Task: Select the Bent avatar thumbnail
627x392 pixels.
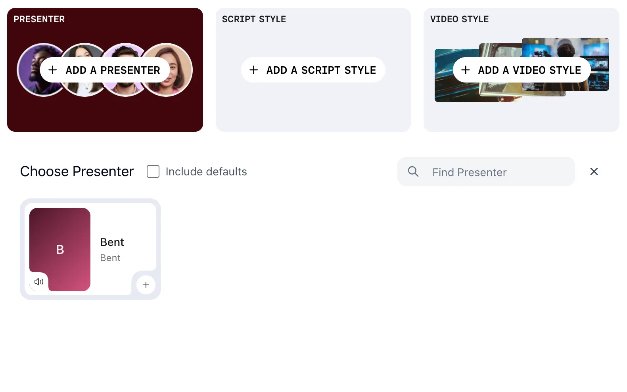Action: 60,249
